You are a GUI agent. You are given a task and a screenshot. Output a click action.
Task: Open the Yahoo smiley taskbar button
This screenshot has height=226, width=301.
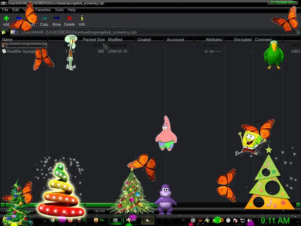click(x=100, y=220)
